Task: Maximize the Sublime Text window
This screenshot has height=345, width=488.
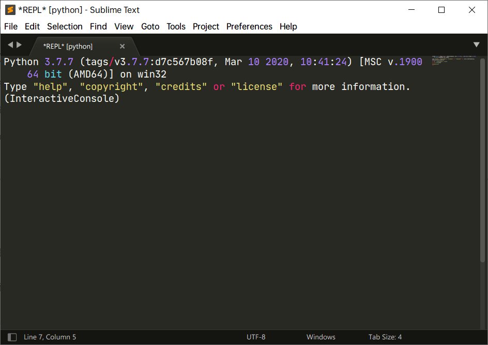Action: point(441,10)
